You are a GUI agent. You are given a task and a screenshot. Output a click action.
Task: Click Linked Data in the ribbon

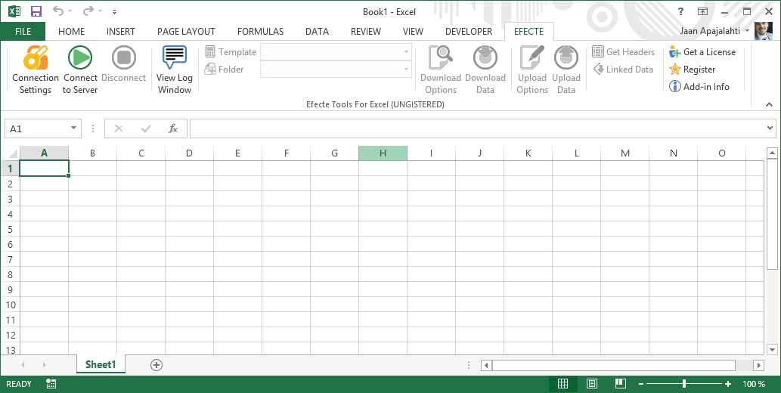coord(623,70)
